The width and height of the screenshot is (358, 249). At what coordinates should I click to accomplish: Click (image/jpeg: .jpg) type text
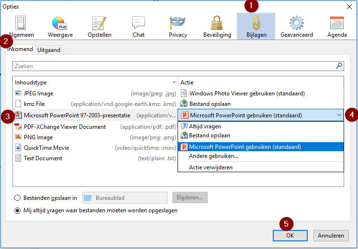(x=153, y=93)
